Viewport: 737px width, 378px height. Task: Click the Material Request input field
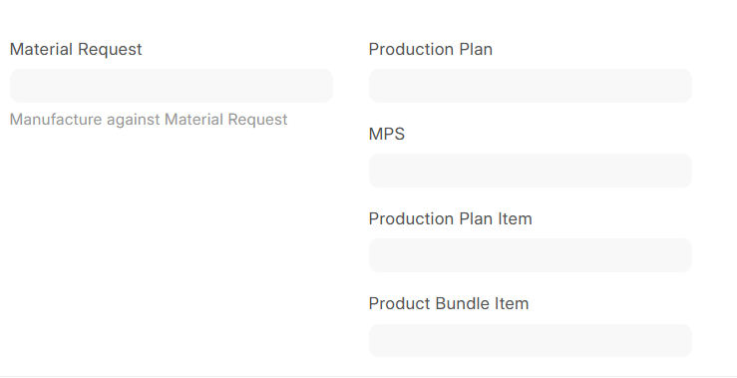pos(172,86)
